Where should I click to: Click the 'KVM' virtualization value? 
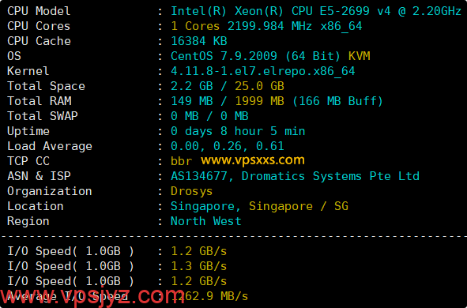(360, 56)
